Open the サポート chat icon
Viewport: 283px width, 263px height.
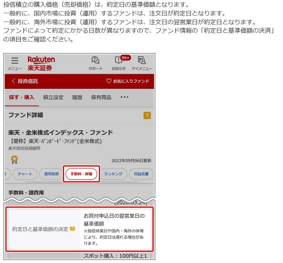pos(95,63)
